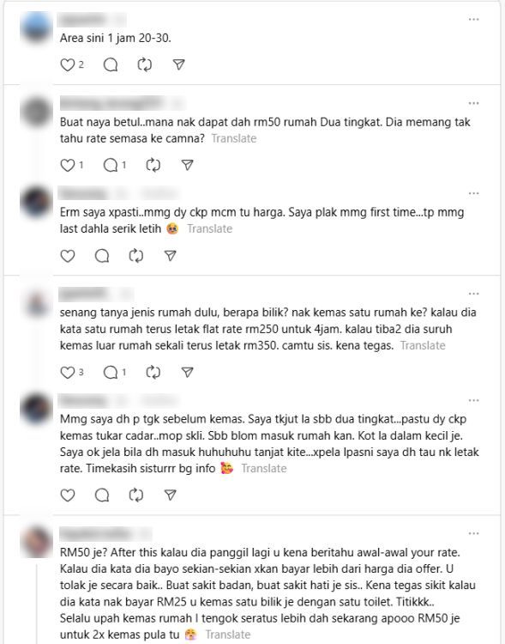The height and width of the screenshot is (644, 505).
Task: Translate the 'Timekasih sisturrr bg info' comment
Action: pos(264,468)
